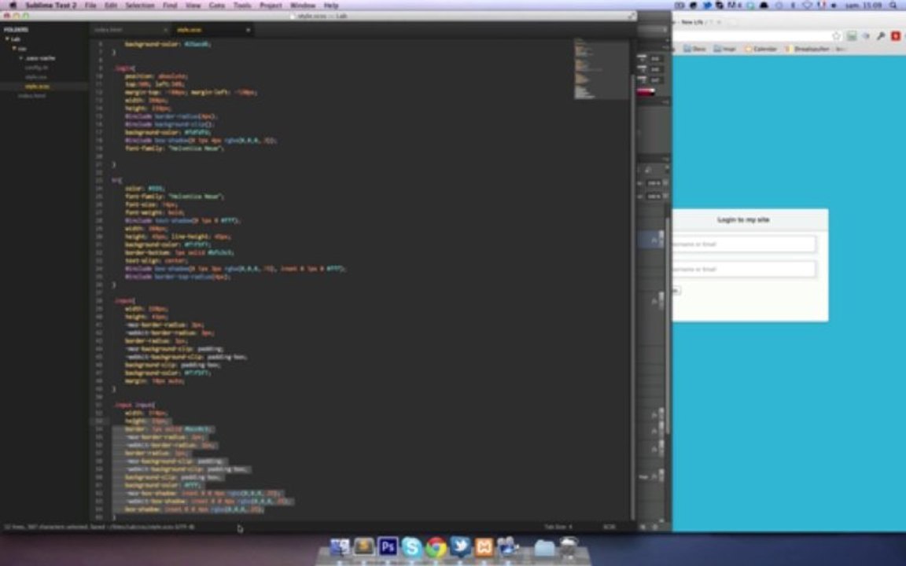Click the SCSS syntax selector in status bar
Screen dimensions: 906x566
pos(609,527)
